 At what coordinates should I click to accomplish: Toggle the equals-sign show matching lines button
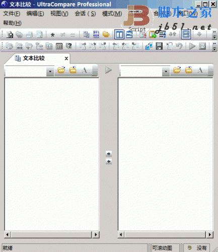point(72,35)
